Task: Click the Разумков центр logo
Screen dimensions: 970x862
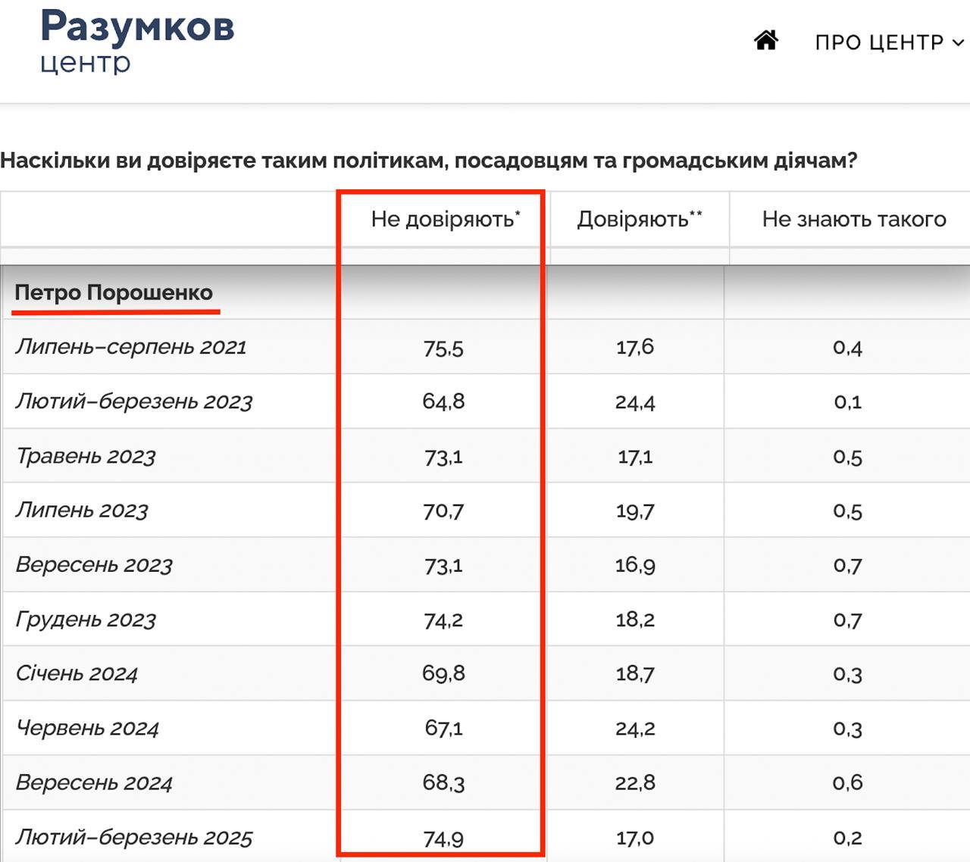Action: click(x=137, y=41)
